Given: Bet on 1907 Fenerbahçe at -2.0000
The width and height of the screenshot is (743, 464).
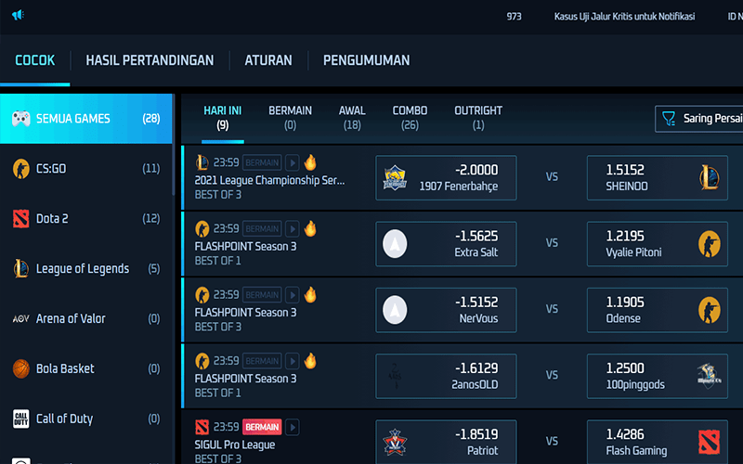Looking at the screenshot, I should click(446, 177).
